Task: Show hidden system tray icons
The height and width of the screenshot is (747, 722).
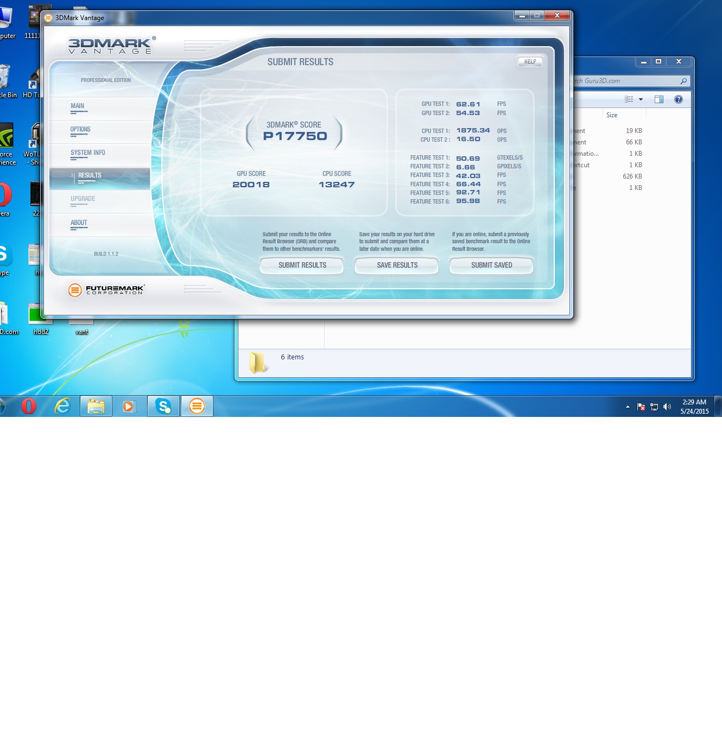Action: tap(628, 407)
